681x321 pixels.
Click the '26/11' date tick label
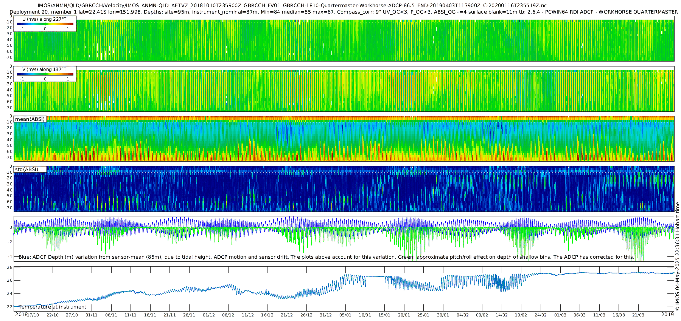[189, 315]
